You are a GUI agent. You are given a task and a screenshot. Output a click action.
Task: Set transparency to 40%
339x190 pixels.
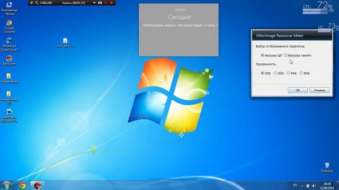[x=288, y=73]
